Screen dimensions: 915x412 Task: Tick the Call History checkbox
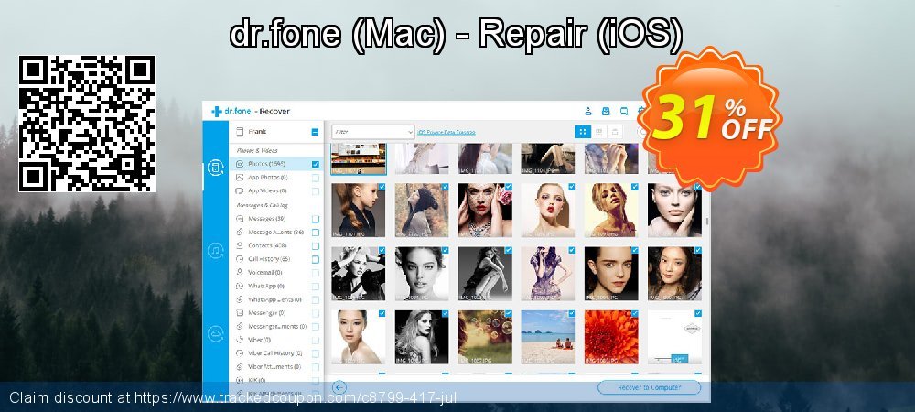(x=315, y=259)
